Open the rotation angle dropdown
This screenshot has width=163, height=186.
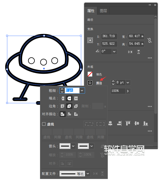click(114, 51)
